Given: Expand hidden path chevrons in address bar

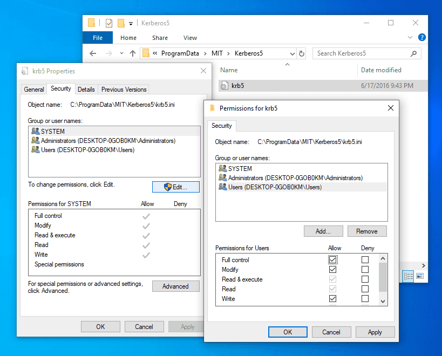Looking at the screenshot, I should [155, 53].
